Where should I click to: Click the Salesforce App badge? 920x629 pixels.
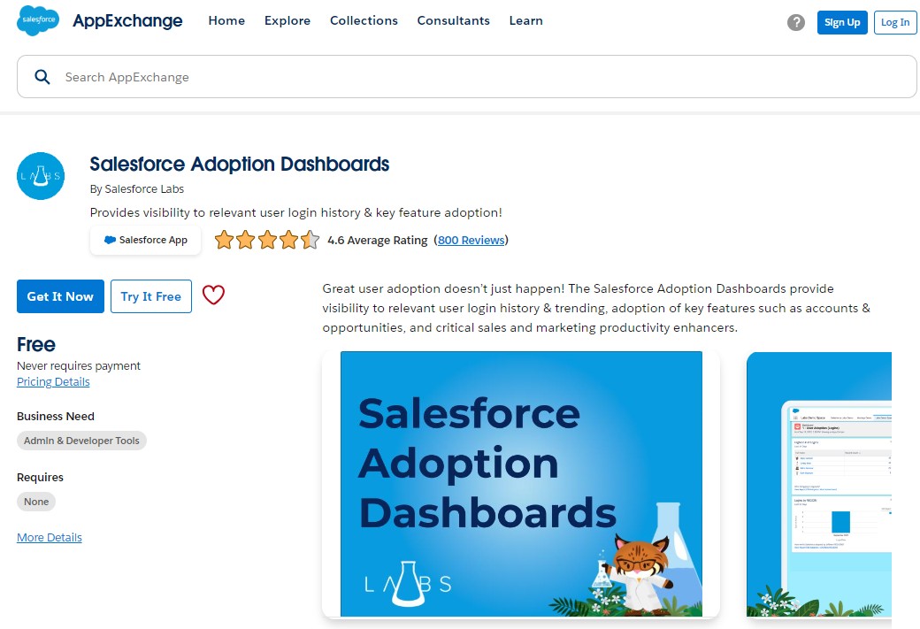[145, 240]
